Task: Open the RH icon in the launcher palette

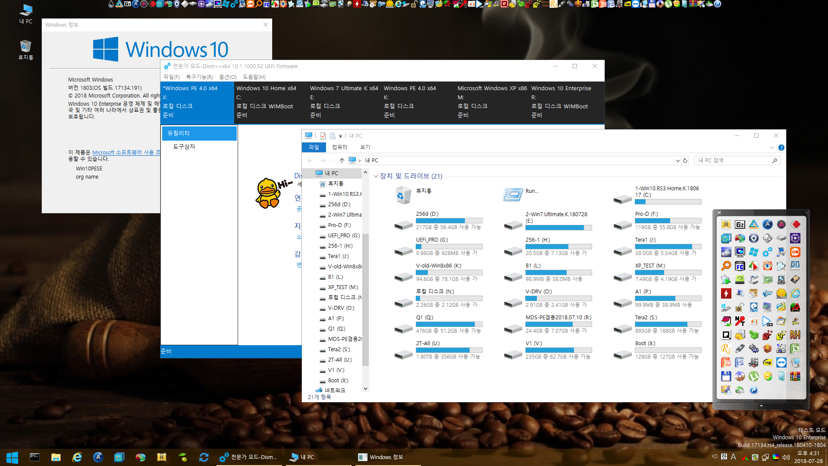Action: pyautogui.click(x=795, y=335)
